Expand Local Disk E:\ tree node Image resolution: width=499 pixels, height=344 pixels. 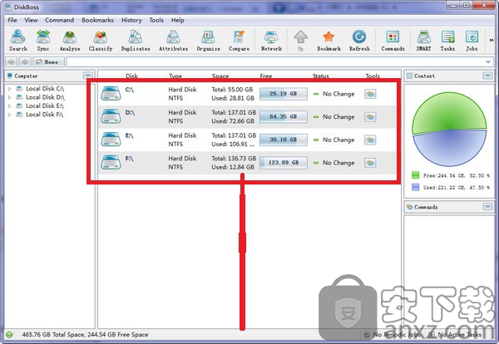[x=9, y=106]
